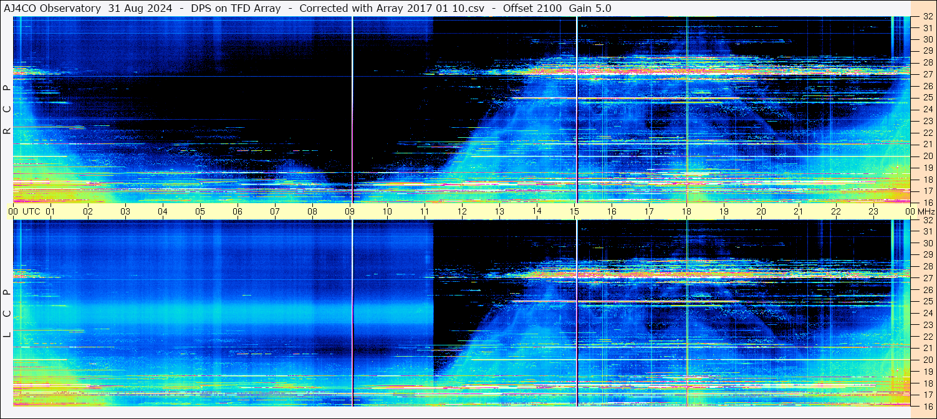Image resolution: width=937 pixels, height=419 pixels.
Task: Select the 28 MHz label of RCP panel
Action: coord(927,62)
